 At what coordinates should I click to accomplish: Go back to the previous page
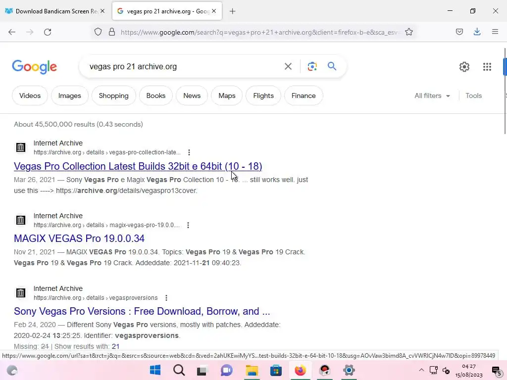tap(12, 32)
